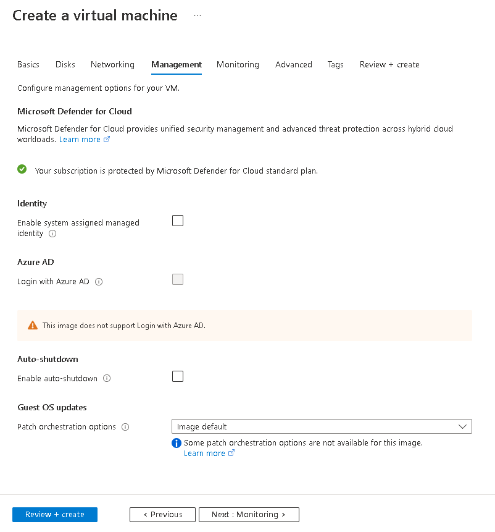Click external link icon on Defender Learn more
495x532 pixels.
click(x=106, y=139)
